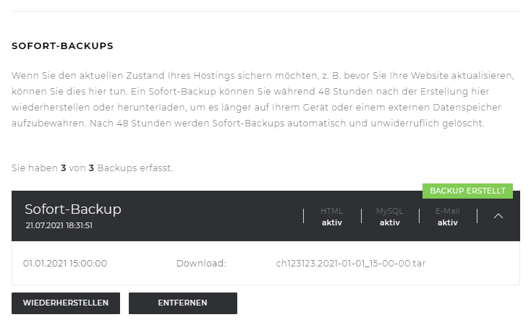Select the E-Mail aktiv status indicator
The width and height of the screenshot is (531, 325).
point(447,217)
